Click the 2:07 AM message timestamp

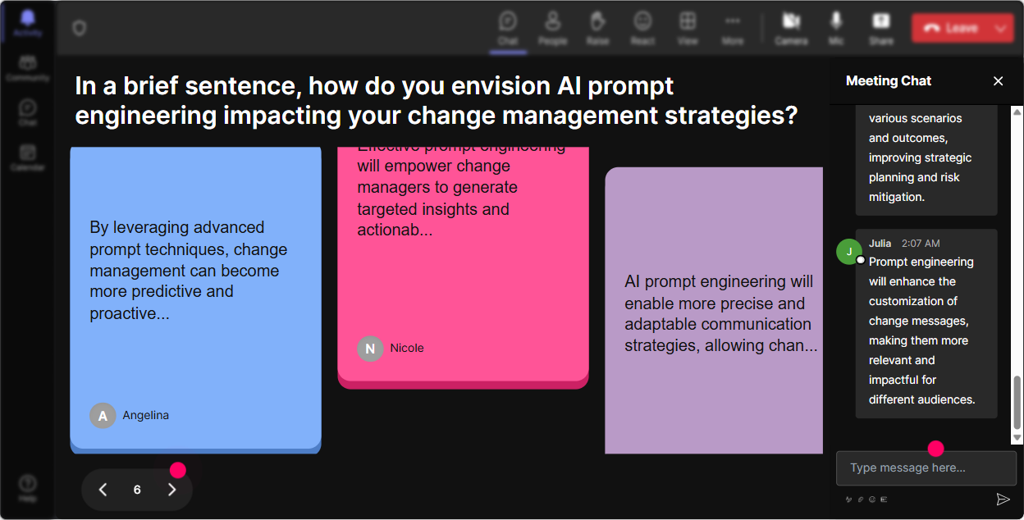click(x=921, y=244)
